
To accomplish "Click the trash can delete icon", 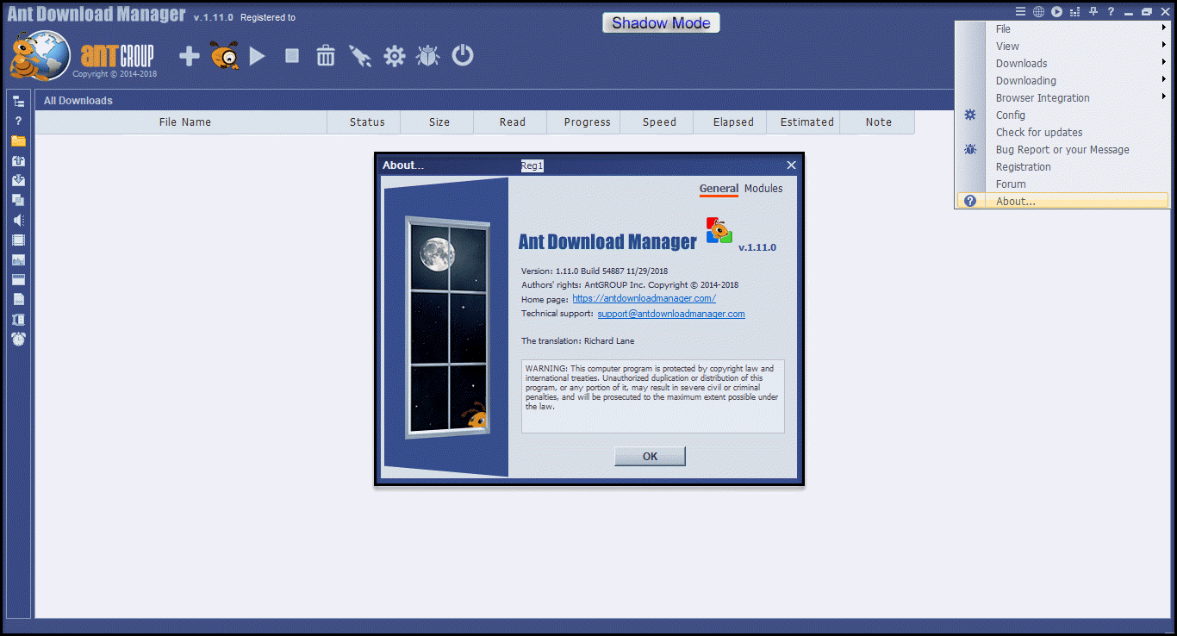I will [x=326, y=56].
